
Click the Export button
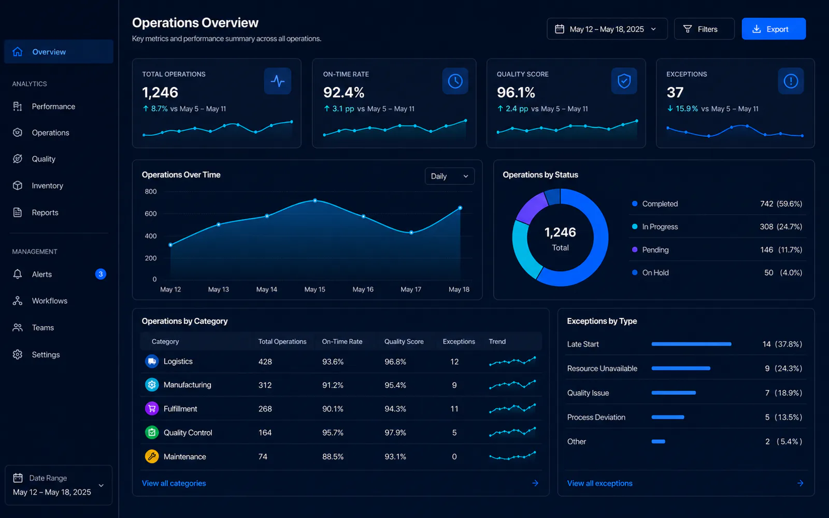point(774,29)
